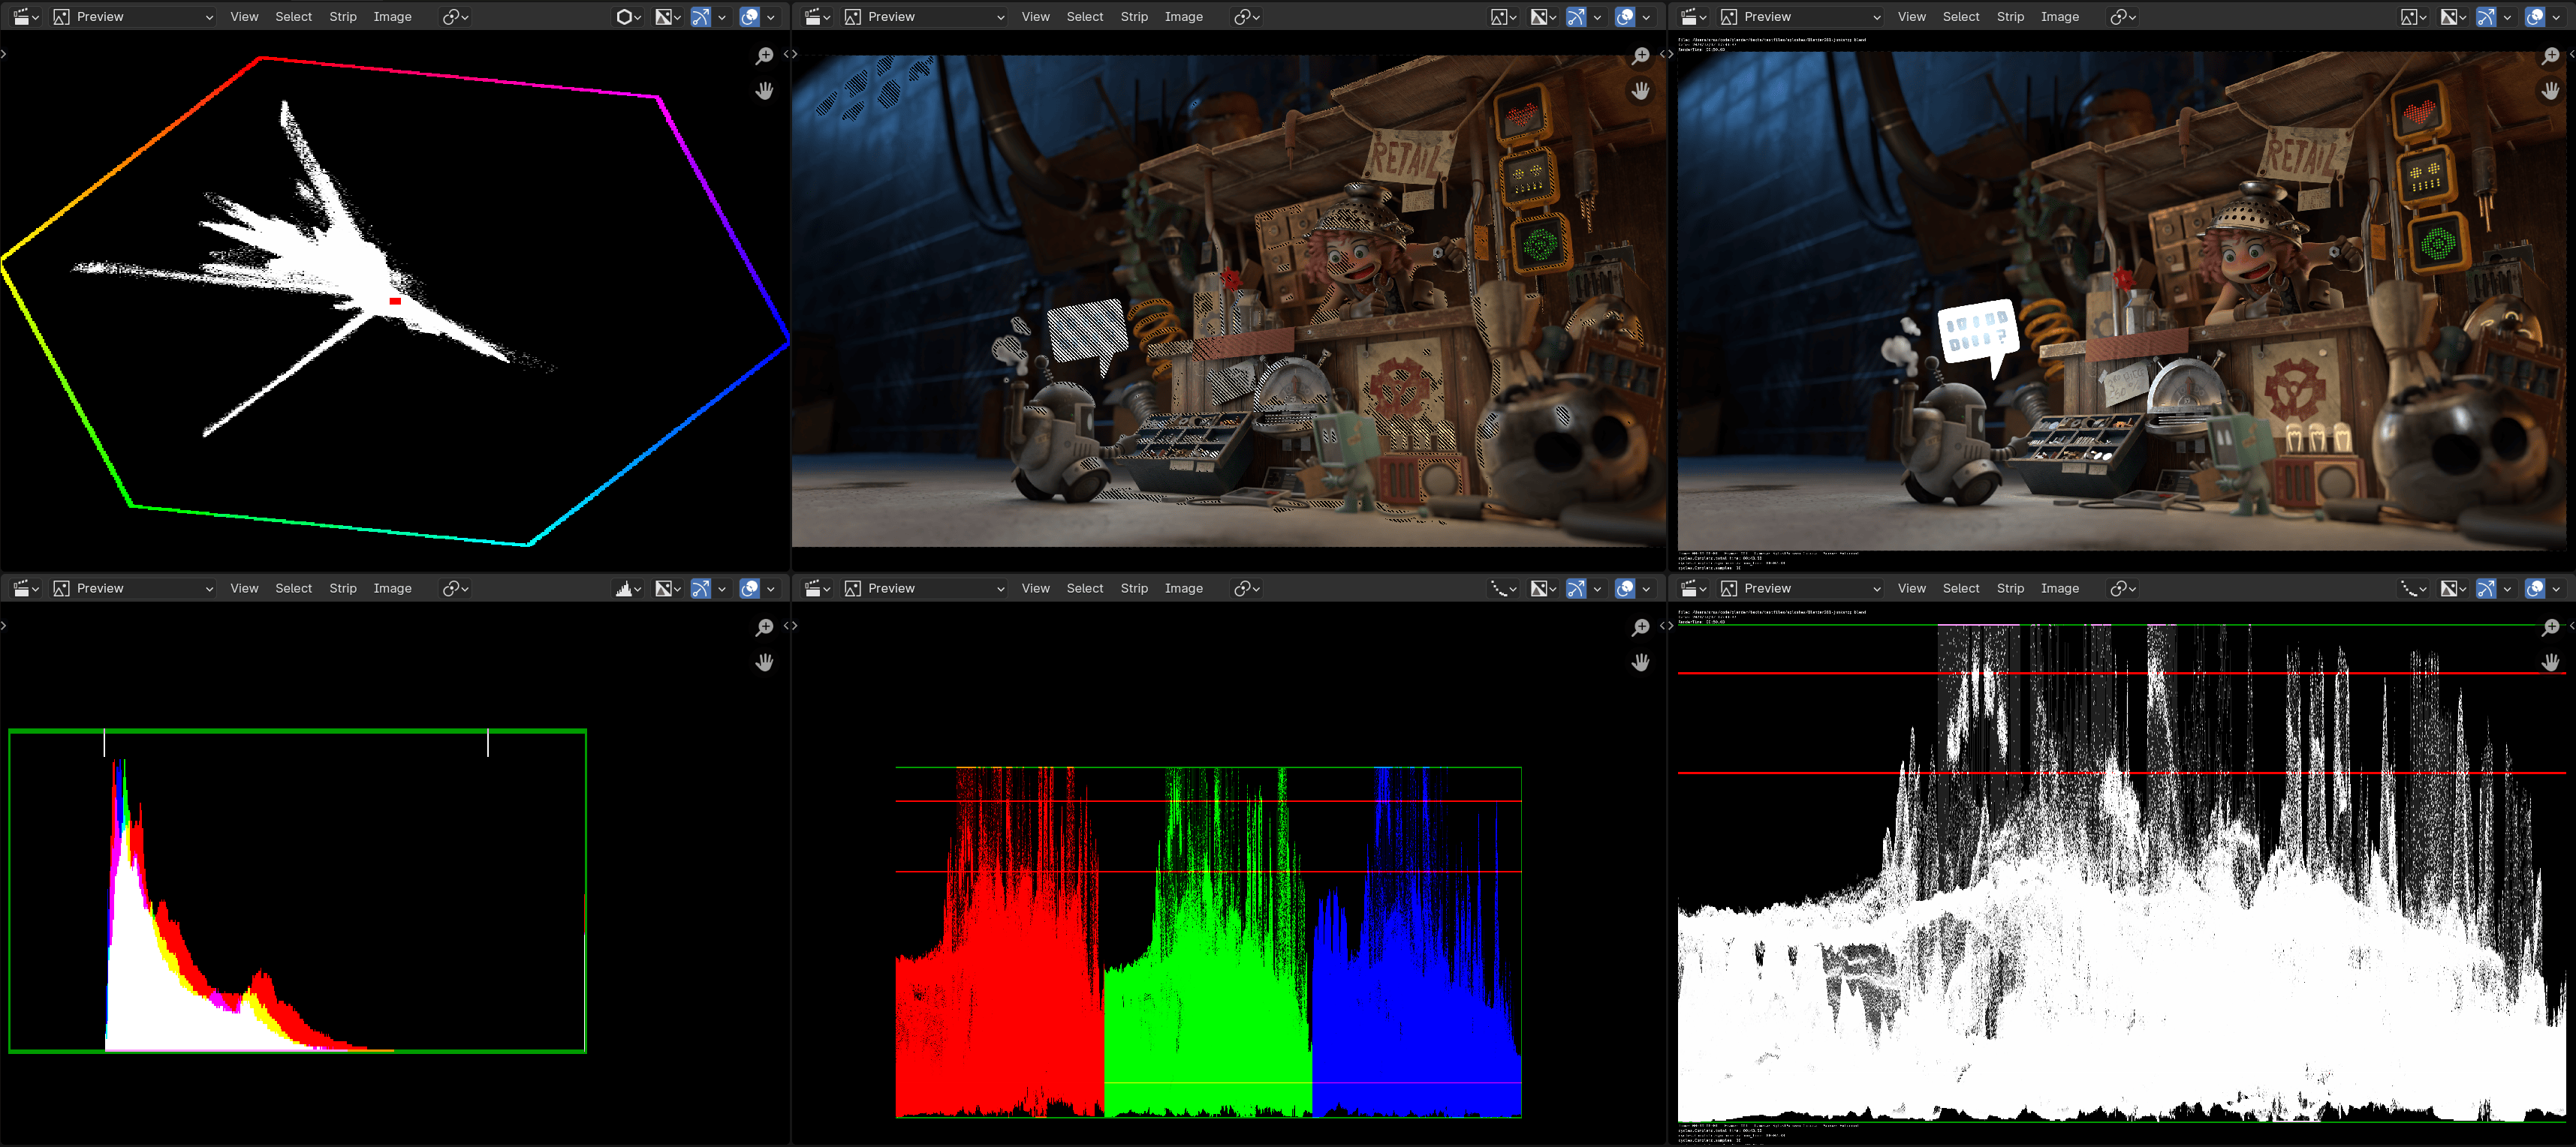
Task: Open the editor type selector in the histogram panel
Action: pos(26,588)
